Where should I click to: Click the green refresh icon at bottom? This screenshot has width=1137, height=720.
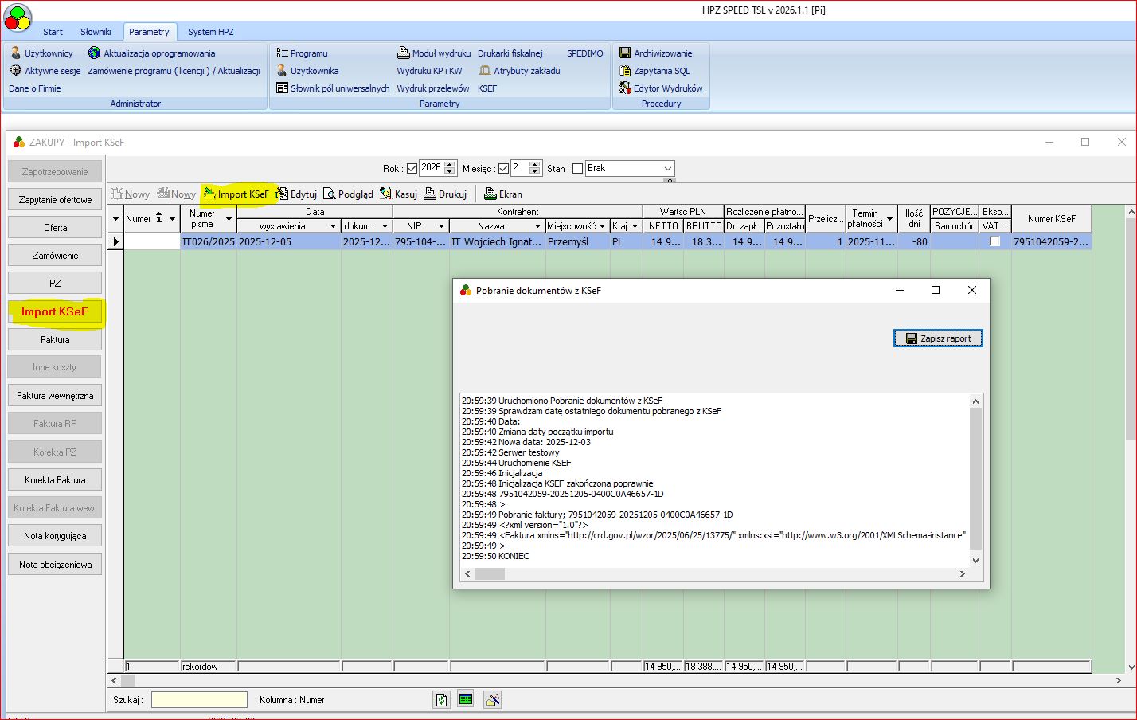(x=441, y=699)
